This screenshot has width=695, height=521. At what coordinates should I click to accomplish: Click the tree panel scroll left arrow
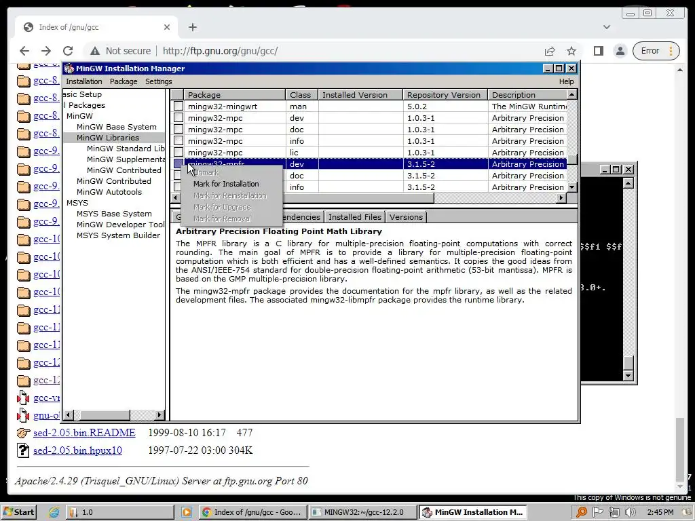point(69,415)
